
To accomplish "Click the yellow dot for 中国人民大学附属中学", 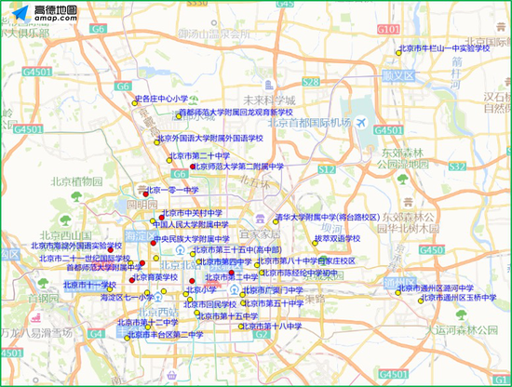I will point(153,220).
